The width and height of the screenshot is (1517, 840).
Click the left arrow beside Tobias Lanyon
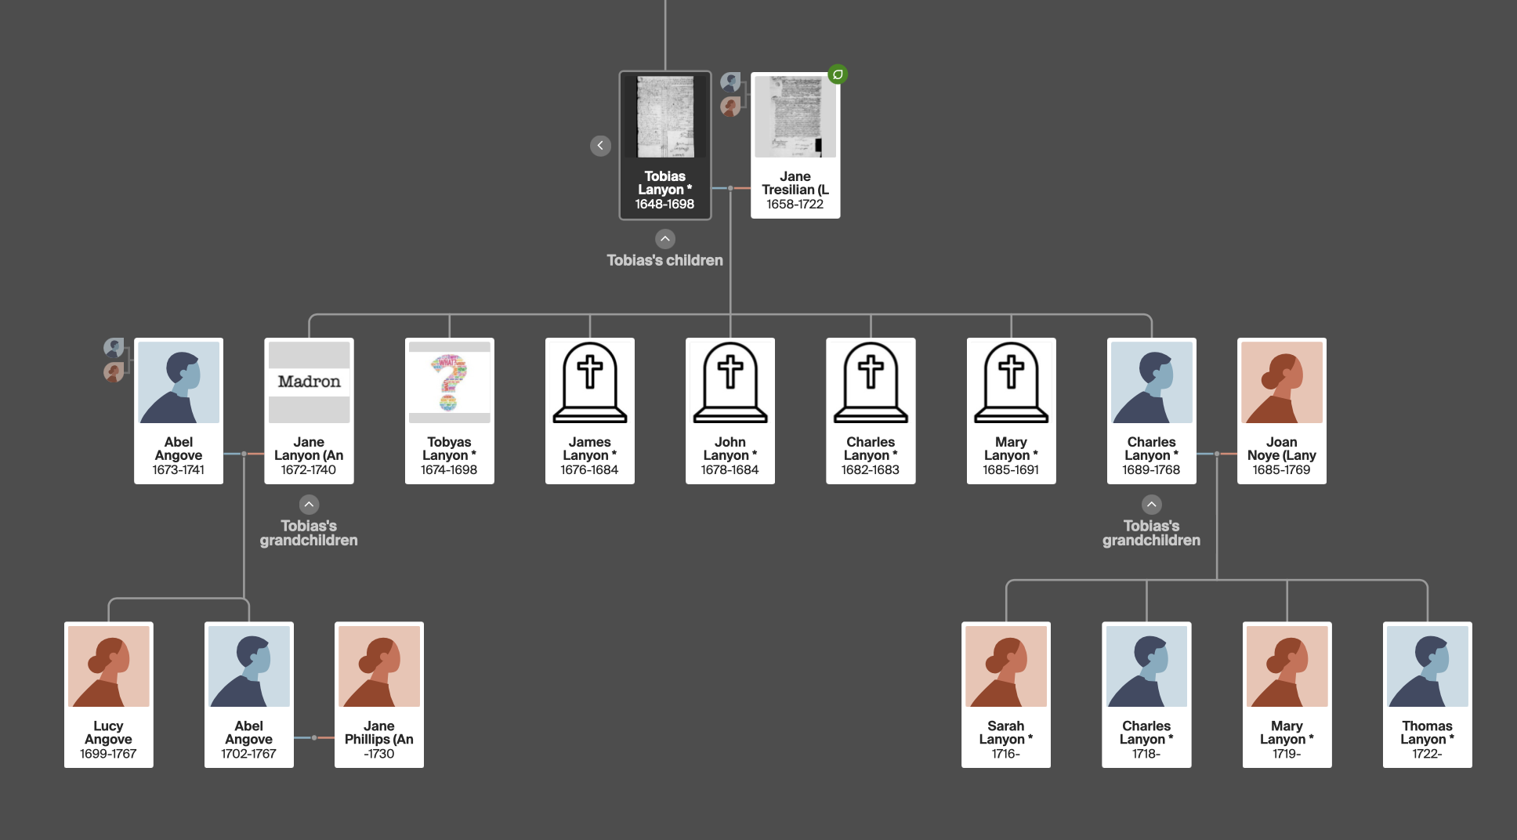click(600, 146)
